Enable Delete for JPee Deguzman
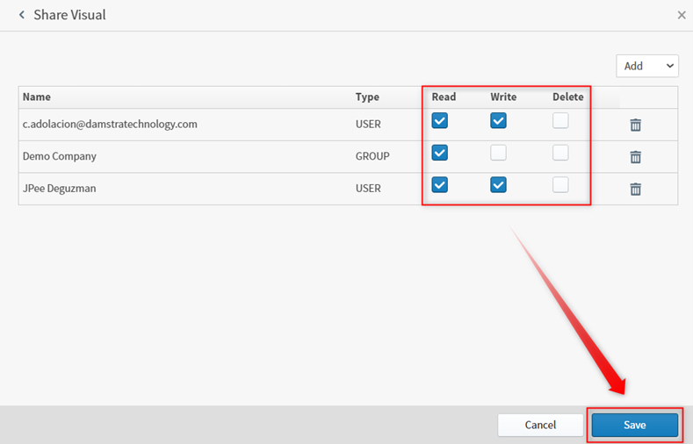Image resolution: width=693 pixels, height=444 pixels. [x=560, y=185]
